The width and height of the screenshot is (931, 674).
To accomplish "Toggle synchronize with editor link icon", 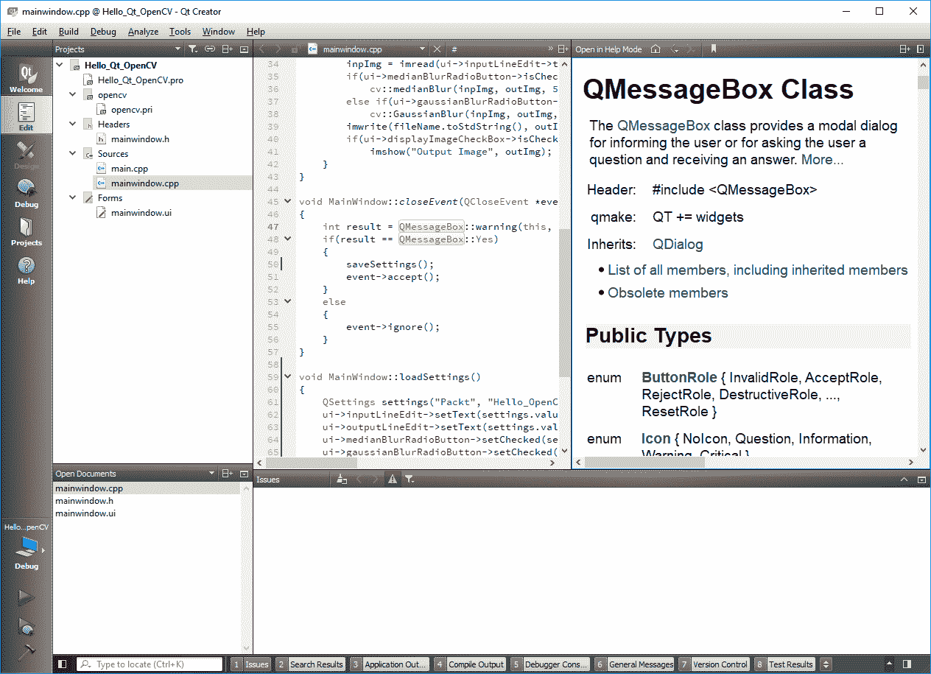I will [210, 49].
